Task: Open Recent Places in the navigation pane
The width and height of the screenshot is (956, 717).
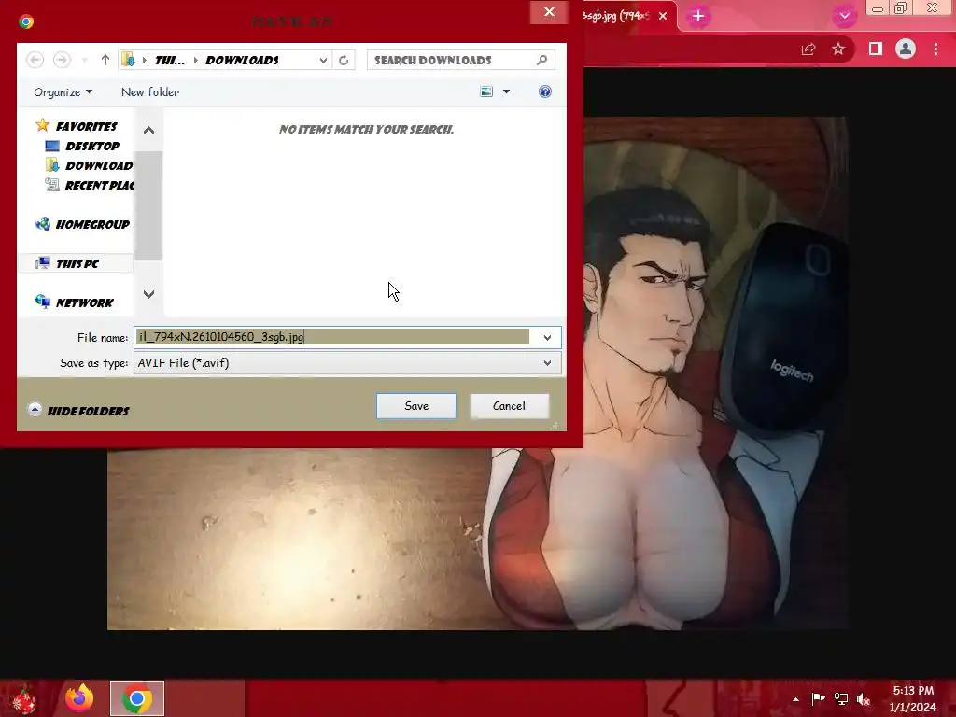Action: pyautogui.click(x=89, y=185)
